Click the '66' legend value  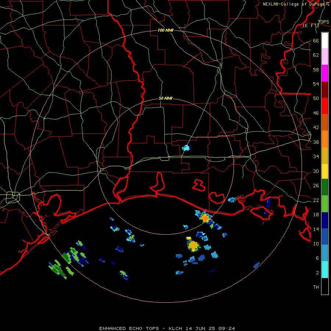[x=316, y=41]
